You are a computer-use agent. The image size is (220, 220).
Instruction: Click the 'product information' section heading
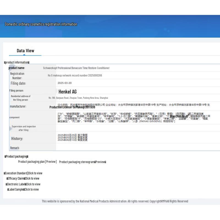coord(17,62)
